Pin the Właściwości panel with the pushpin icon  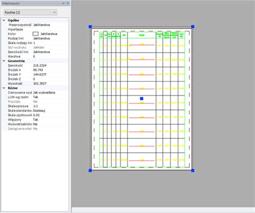[63, 3]
